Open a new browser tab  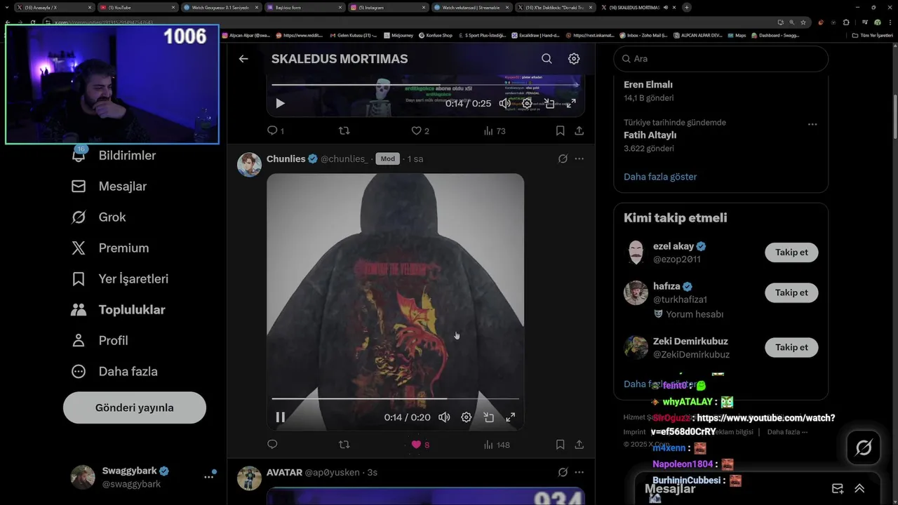click(687, 7)
